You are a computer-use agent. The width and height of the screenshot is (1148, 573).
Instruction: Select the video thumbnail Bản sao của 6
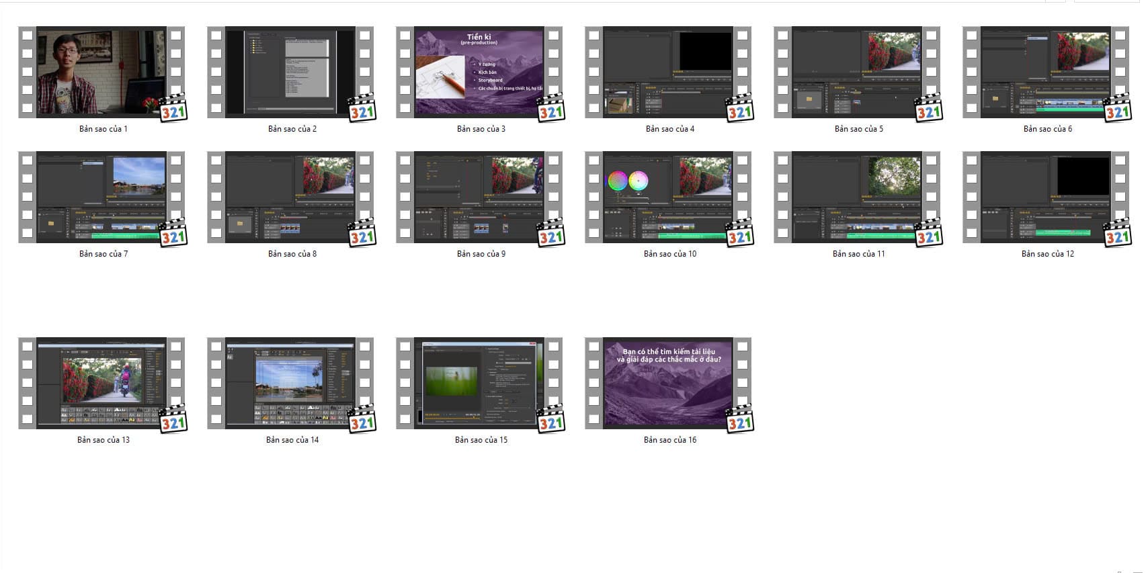1046,73
